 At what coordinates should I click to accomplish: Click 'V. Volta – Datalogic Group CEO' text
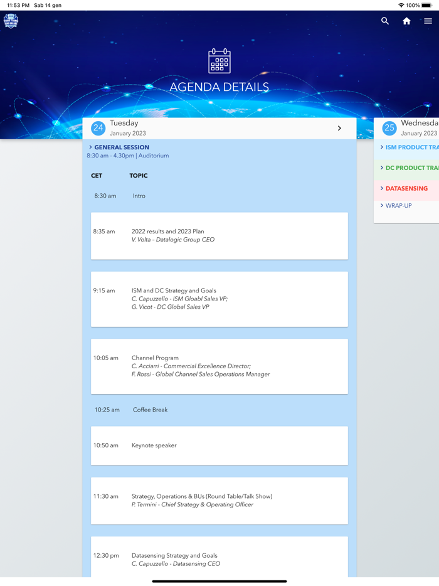(173, 240)
